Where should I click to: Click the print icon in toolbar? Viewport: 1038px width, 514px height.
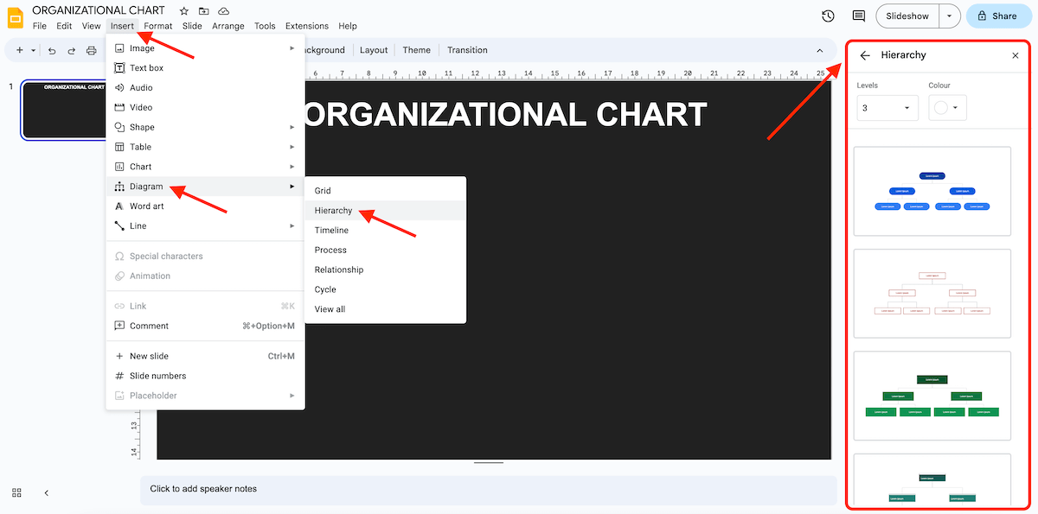(x=92, y=50)
